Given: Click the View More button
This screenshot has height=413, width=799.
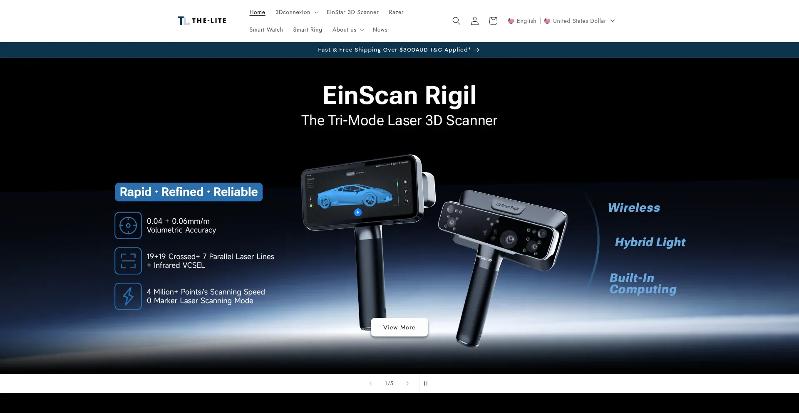Looking at the screenshot, I should coord(399,327).
